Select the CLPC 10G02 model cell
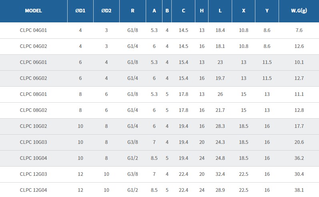The image size is (319, 197). (x=33, y=126)
